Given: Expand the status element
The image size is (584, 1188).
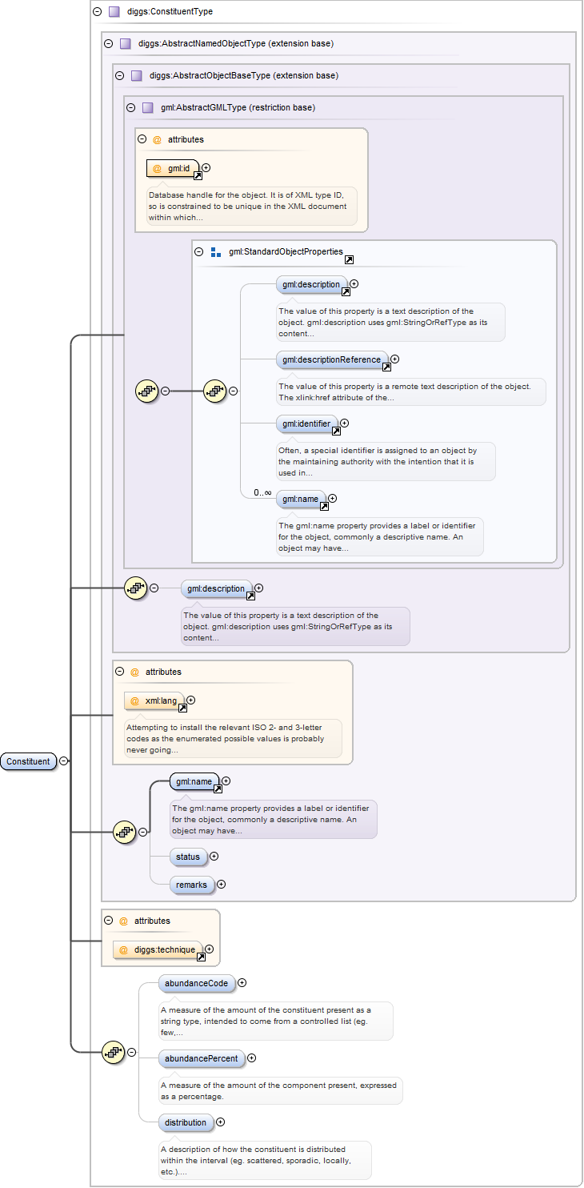Looking at the screenshot, I should coord(214,857).
